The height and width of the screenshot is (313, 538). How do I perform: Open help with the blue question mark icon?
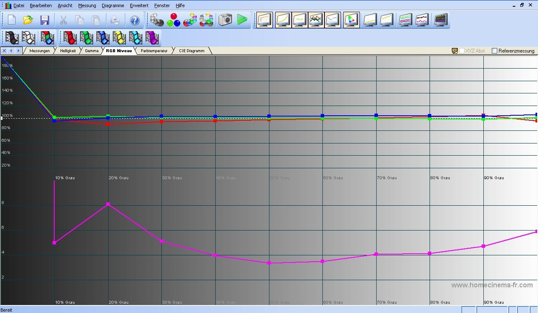(x=134, y=20)
